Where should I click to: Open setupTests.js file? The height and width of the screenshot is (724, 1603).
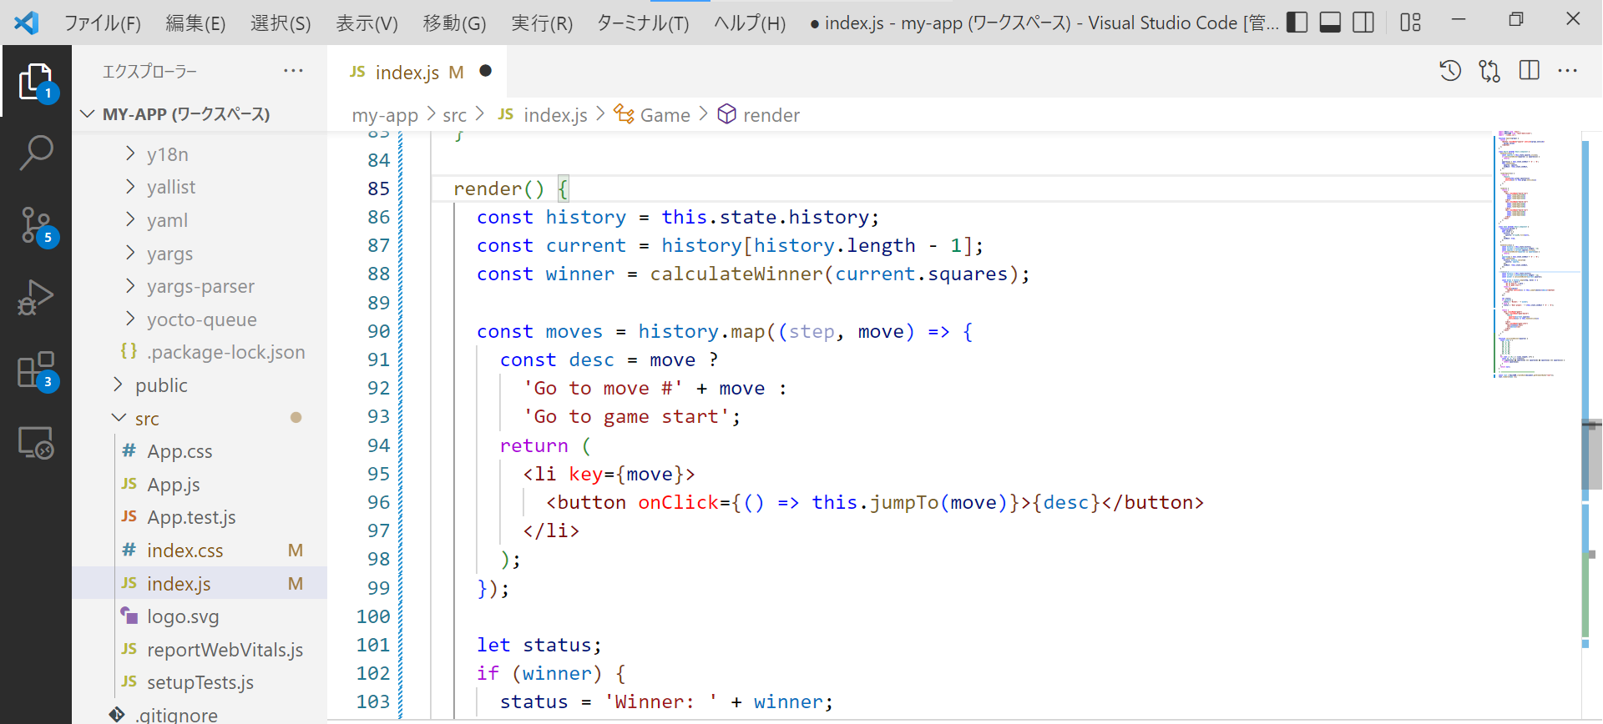(x=200, y=682)
